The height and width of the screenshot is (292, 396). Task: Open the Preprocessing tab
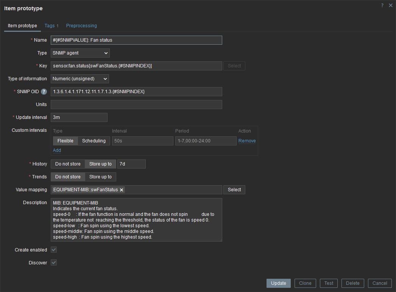81,26
